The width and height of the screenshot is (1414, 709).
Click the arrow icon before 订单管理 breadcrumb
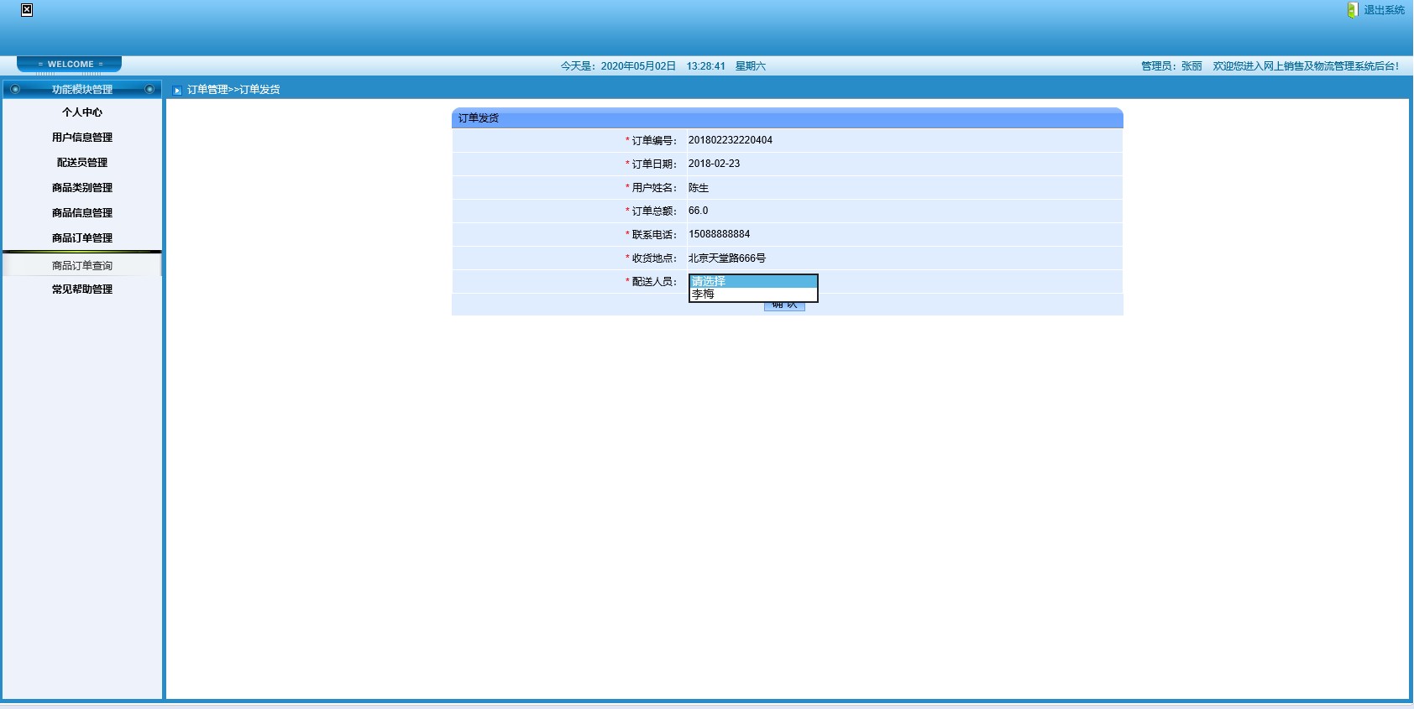coord(177,91)
